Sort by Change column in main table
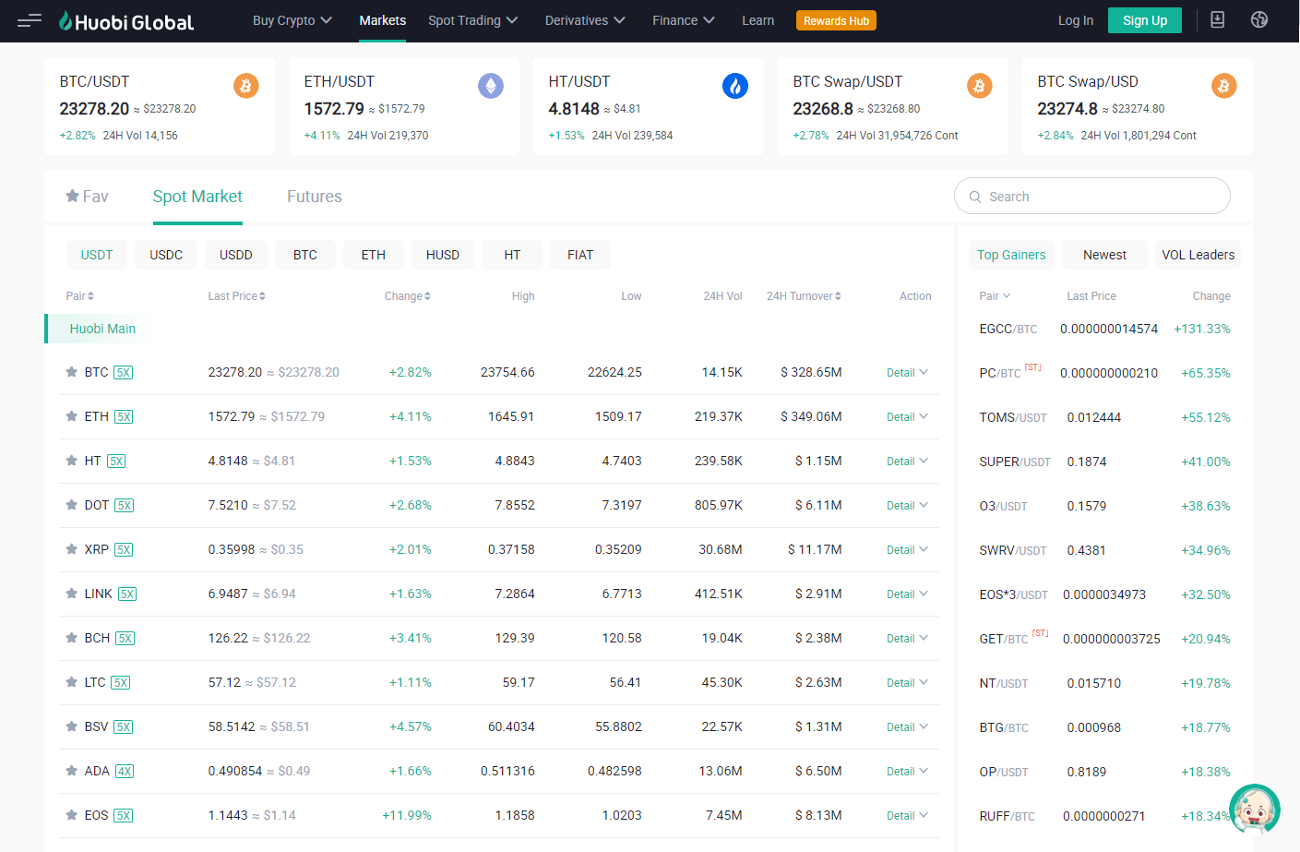Image resolution: width=1300 pixels, height=852 pixels. tap(408, 296)
